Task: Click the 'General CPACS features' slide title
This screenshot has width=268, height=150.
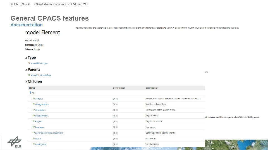Action: [50, 18]
